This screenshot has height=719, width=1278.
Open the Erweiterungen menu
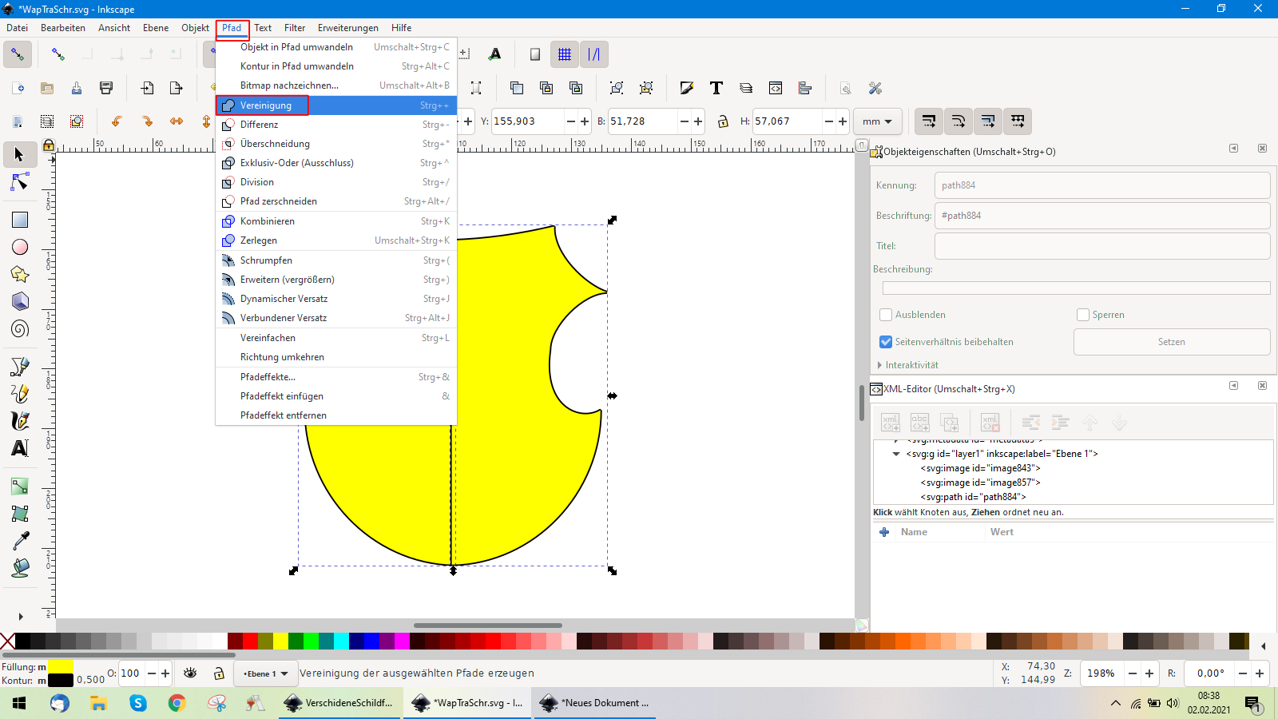[348, 28]
